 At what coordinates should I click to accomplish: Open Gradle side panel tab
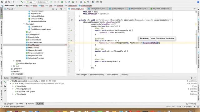pos(199,12)
